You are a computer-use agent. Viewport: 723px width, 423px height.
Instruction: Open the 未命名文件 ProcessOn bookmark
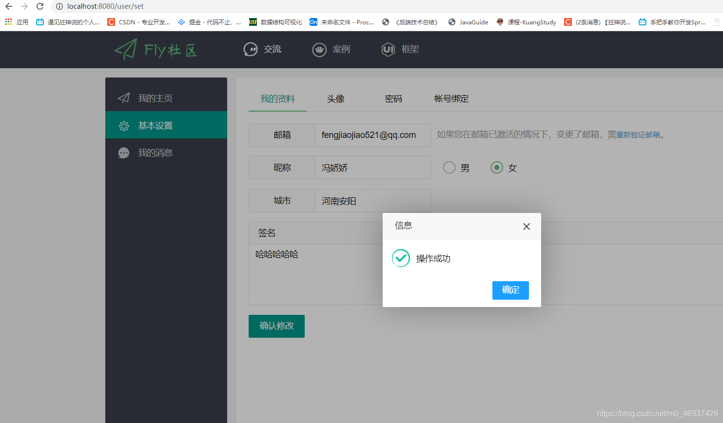[x=342, y=22]
